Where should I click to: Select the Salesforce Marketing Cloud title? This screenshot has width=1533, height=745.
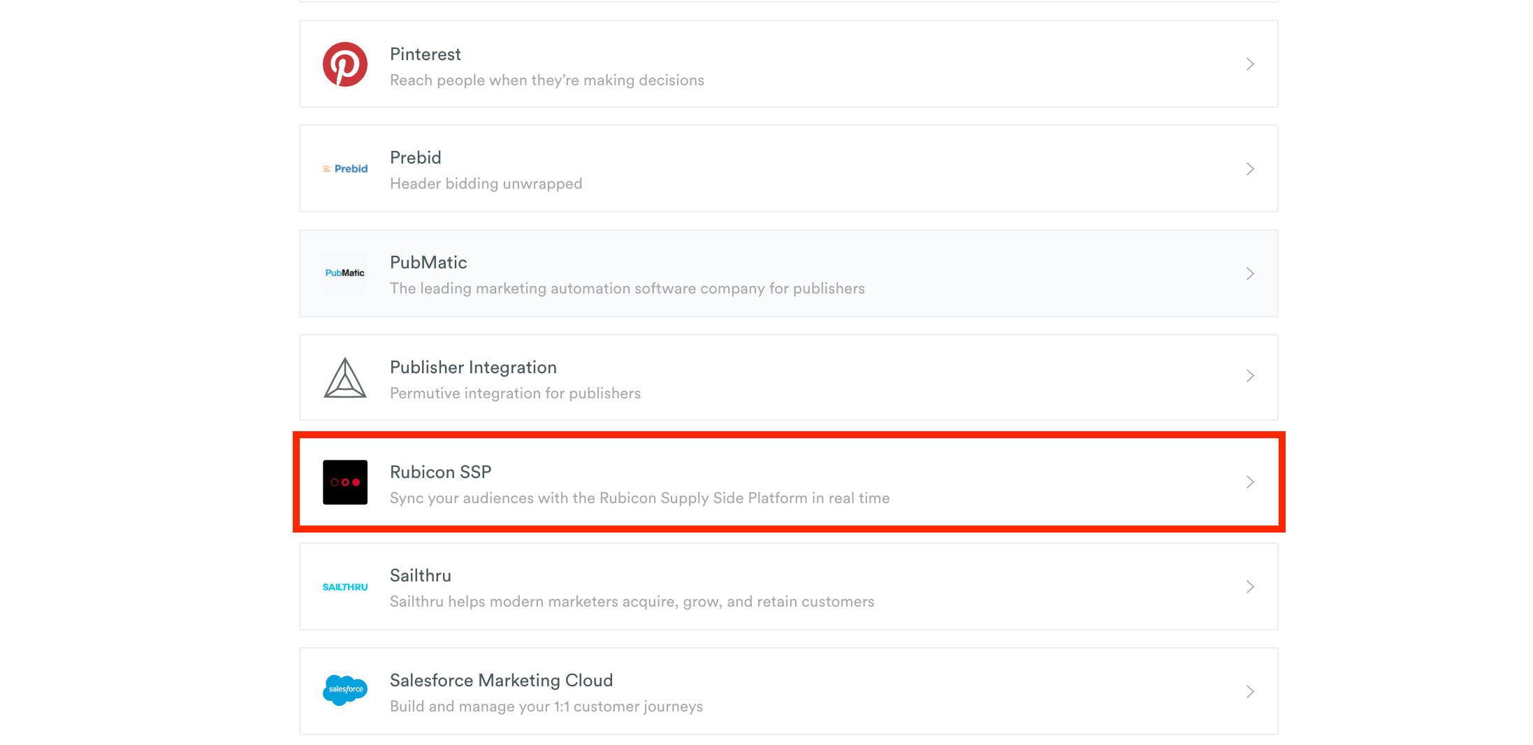coord(501,680)
